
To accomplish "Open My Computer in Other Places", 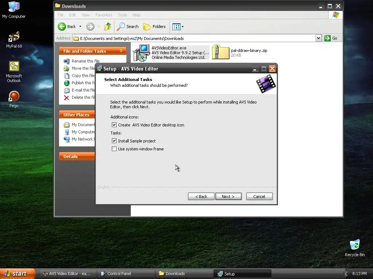I will click(79, 132).
